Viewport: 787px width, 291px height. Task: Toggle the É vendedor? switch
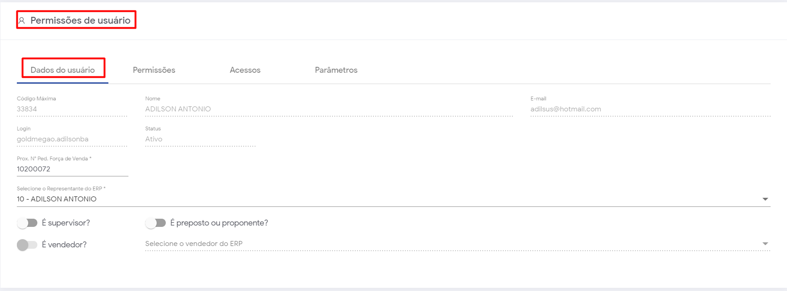click(x=27, y=245)
